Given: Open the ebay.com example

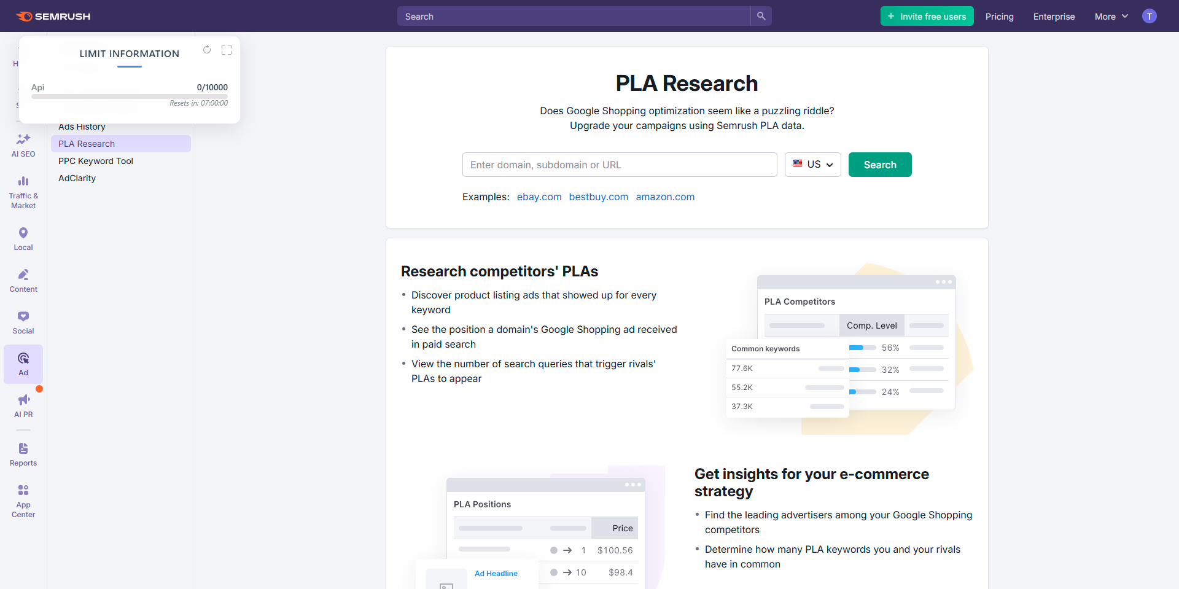Looking at the screenshot, I should [x=539, y=197].
